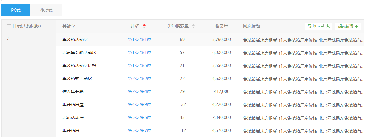Viewport: 369px width, 138px height.
Task: Click 第5页 第7位 ranking link
Action: [139, 130]
